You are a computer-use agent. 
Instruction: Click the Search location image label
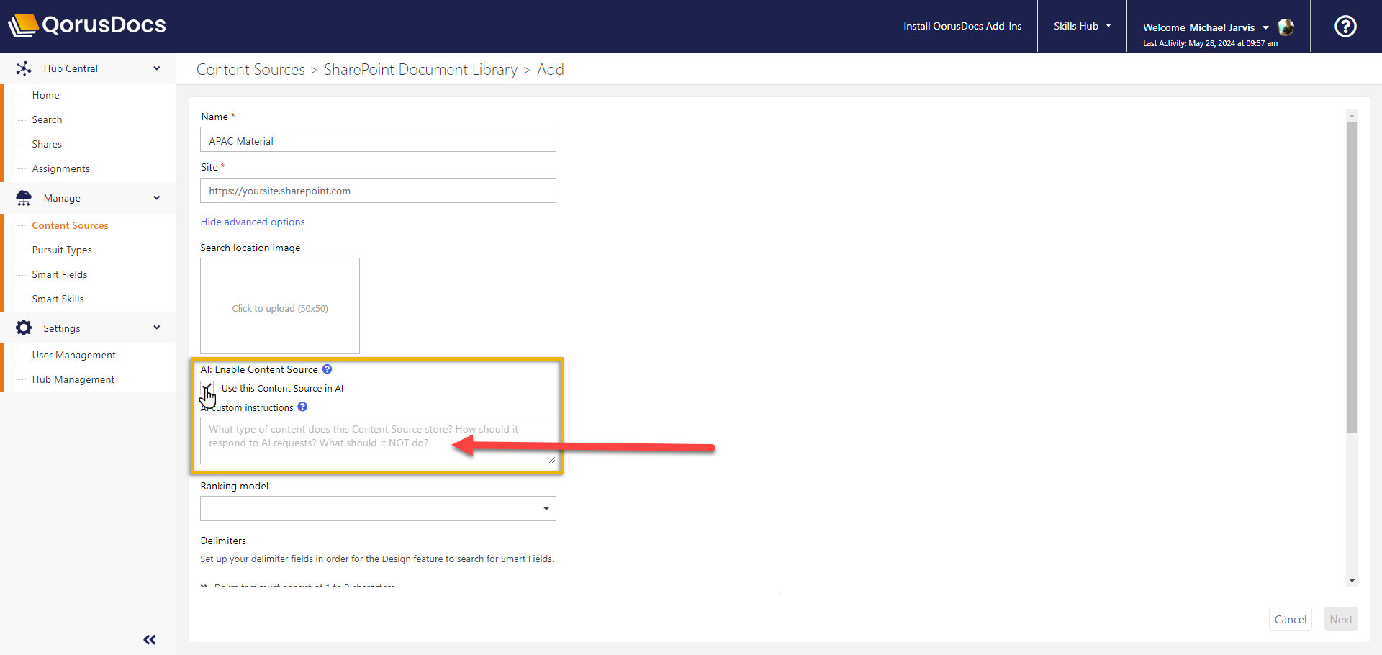tap(250, 248)
